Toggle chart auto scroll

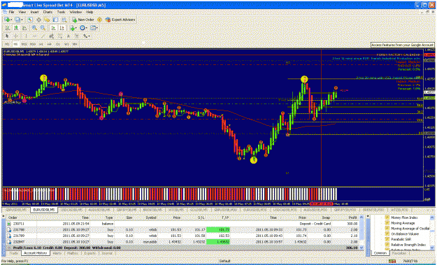point(54,28)
